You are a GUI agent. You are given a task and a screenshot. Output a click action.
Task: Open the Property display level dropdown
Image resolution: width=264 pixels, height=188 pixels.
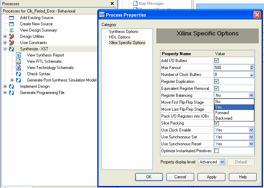[x=222, y=162]
